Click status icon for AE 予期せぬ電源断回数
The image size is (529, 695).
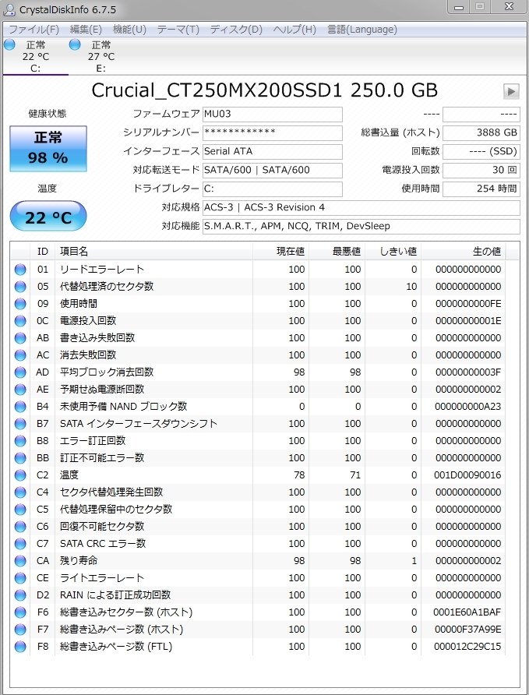(20, 390)
